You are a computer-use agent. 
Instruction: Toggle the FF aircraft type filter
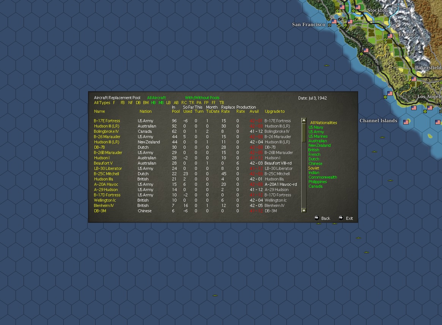(214, 103)
